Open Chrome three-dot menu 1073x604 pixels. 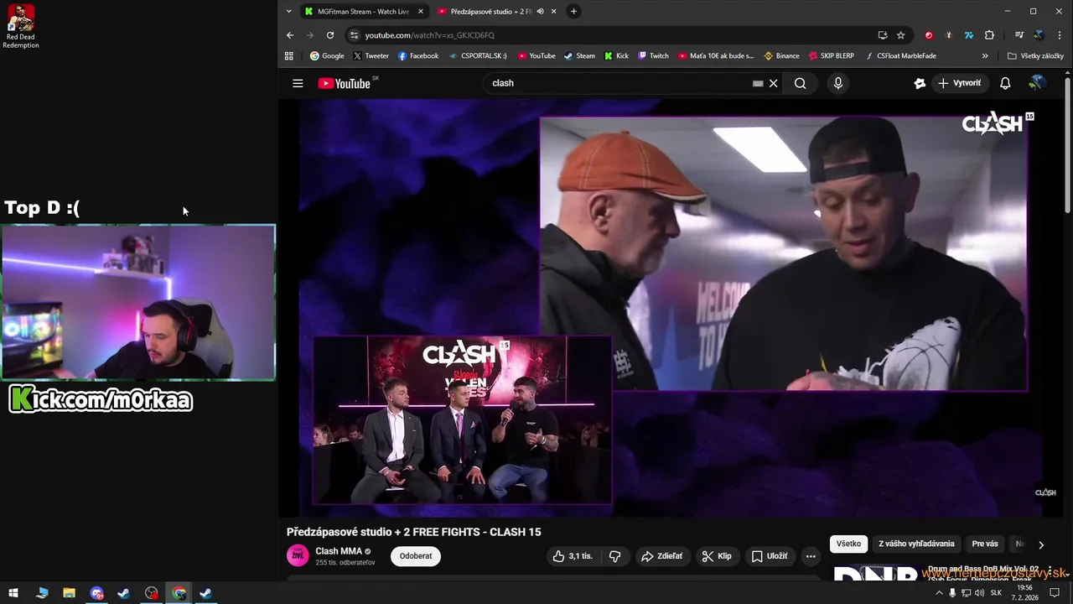click(1059, 35)
